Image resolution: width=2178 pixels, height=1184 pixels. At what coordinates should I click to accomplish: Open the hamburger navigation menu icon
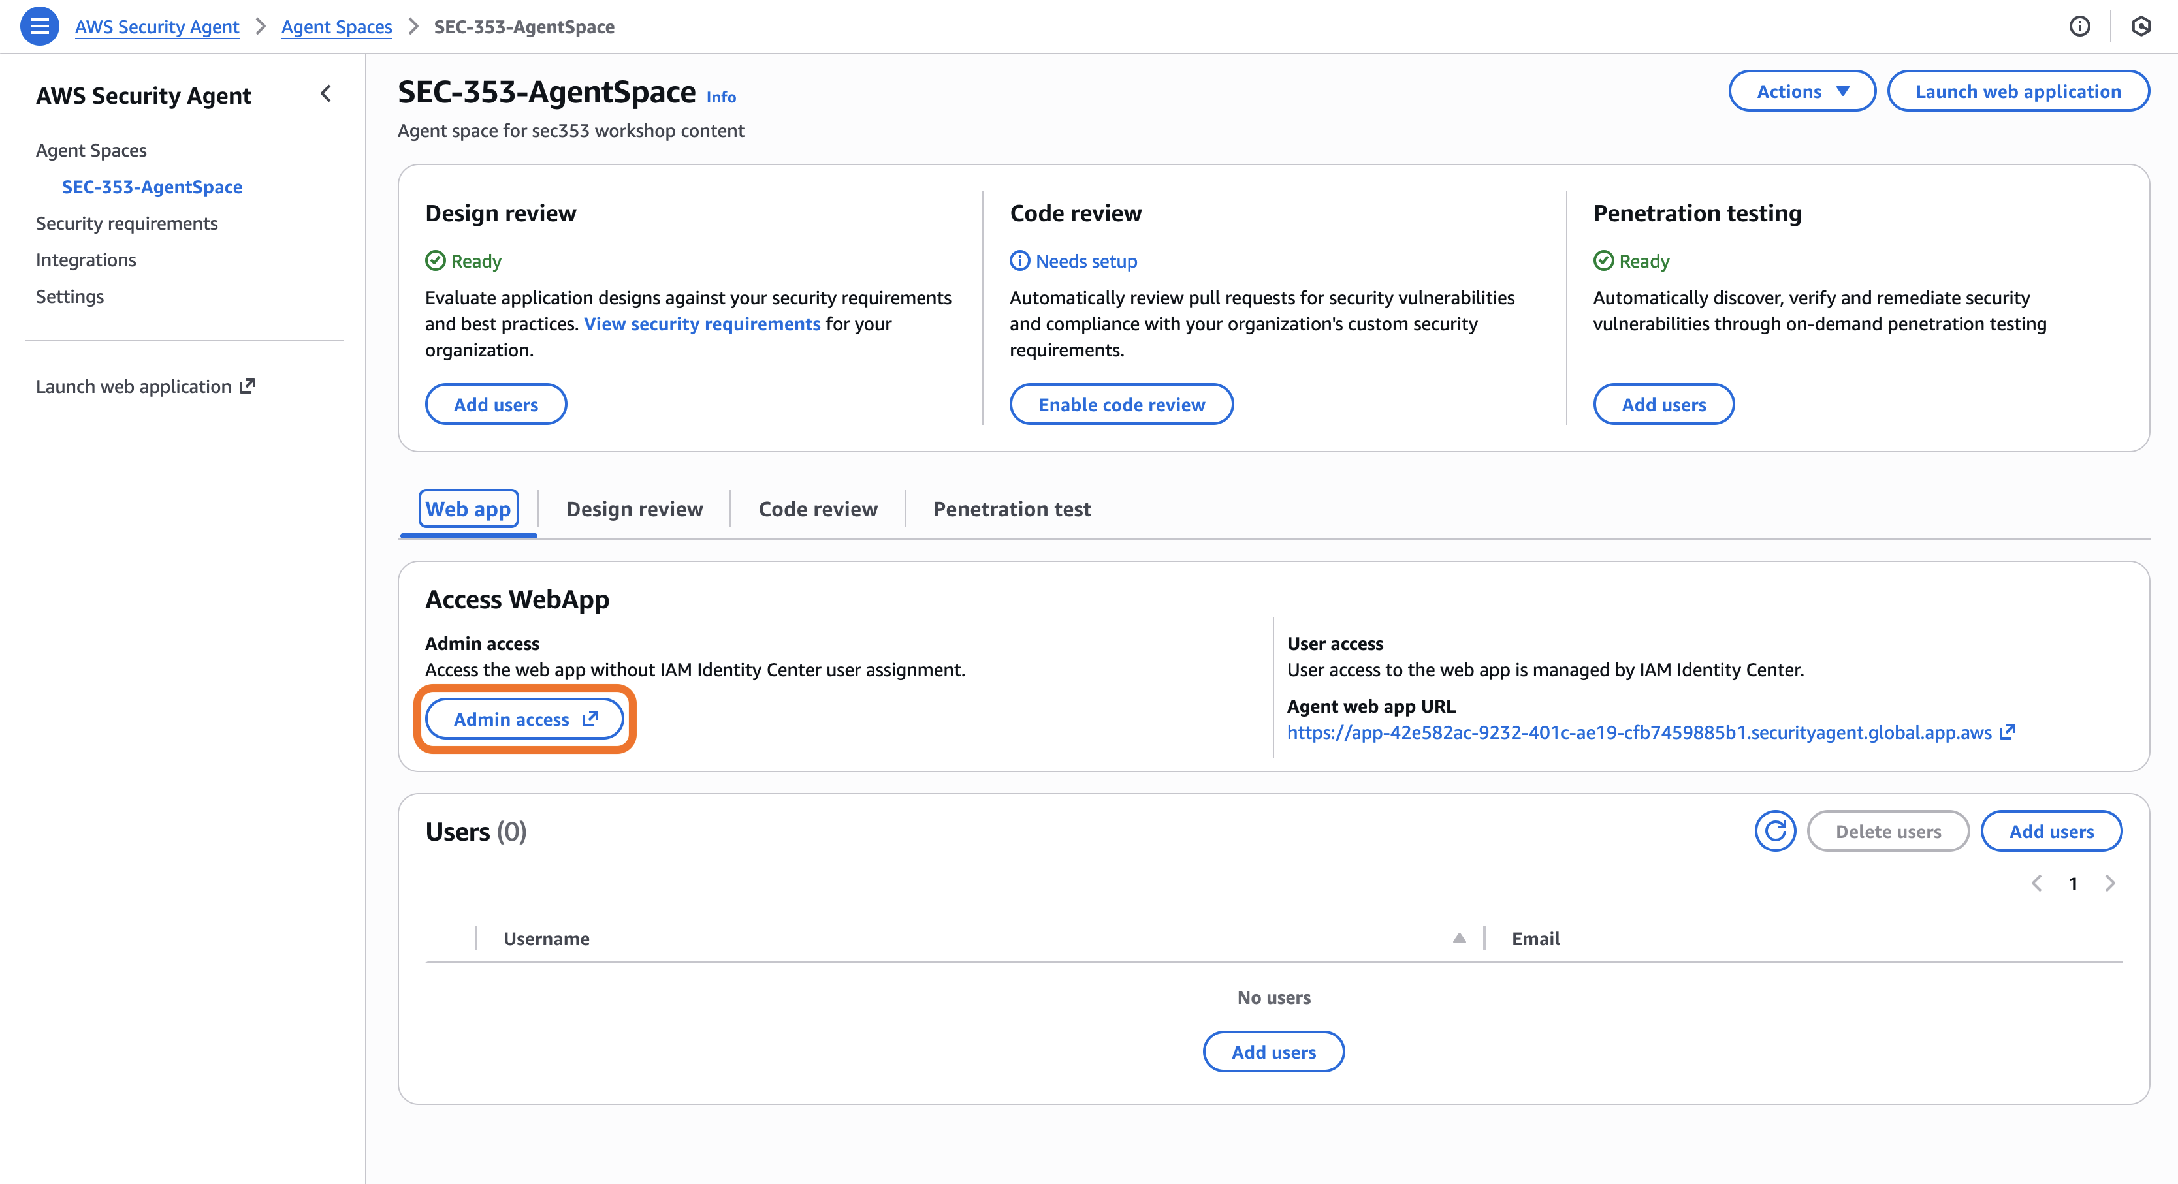click(39, 26)
